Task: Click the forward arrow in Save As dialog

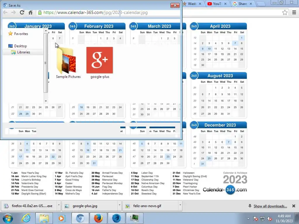Action: [13, 13]
